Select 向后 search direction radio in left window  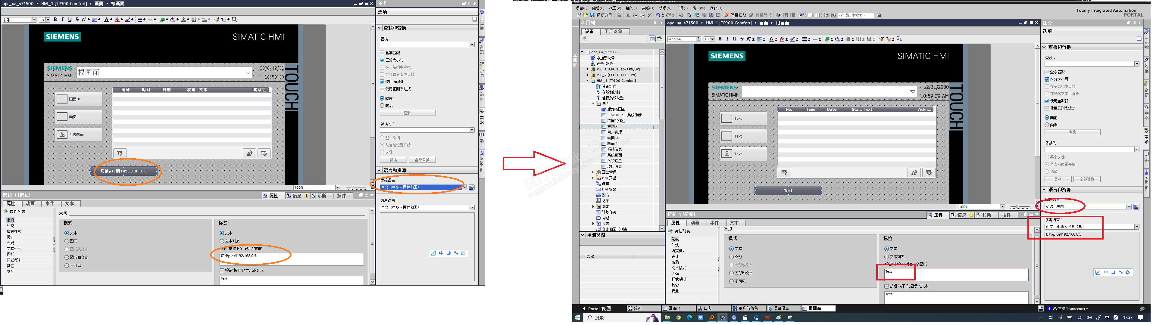(382, 106)
